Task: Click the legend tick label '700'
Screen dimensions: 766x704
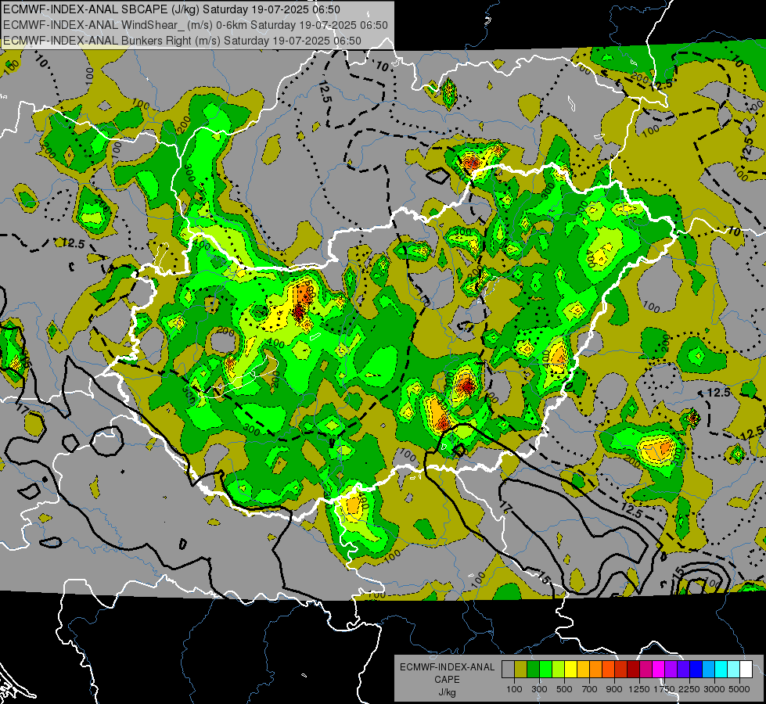Action: tap(589, 689)
